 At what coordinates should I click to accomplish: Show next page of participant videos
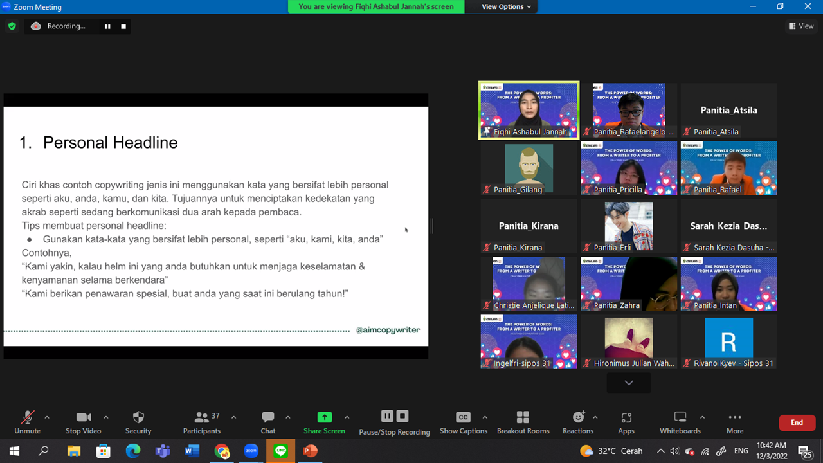[629, 383]
